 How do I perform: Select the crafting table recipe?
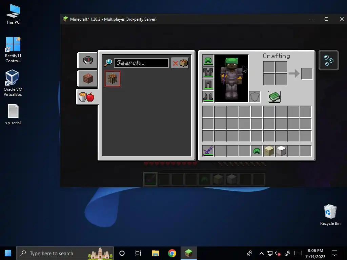113,79
